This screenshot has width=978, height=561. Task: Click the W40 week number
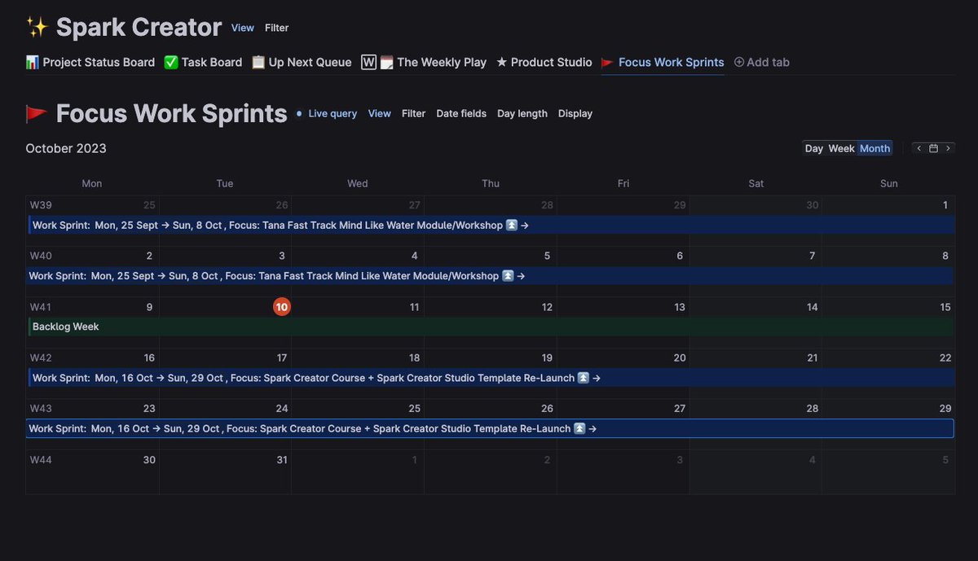41,256
